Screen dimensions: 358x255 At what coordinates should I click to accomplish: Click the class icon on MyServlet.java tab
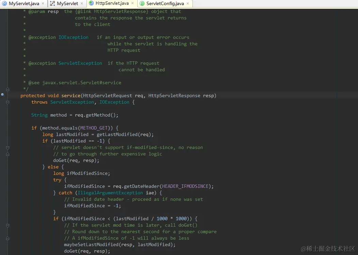coord(4,3)
